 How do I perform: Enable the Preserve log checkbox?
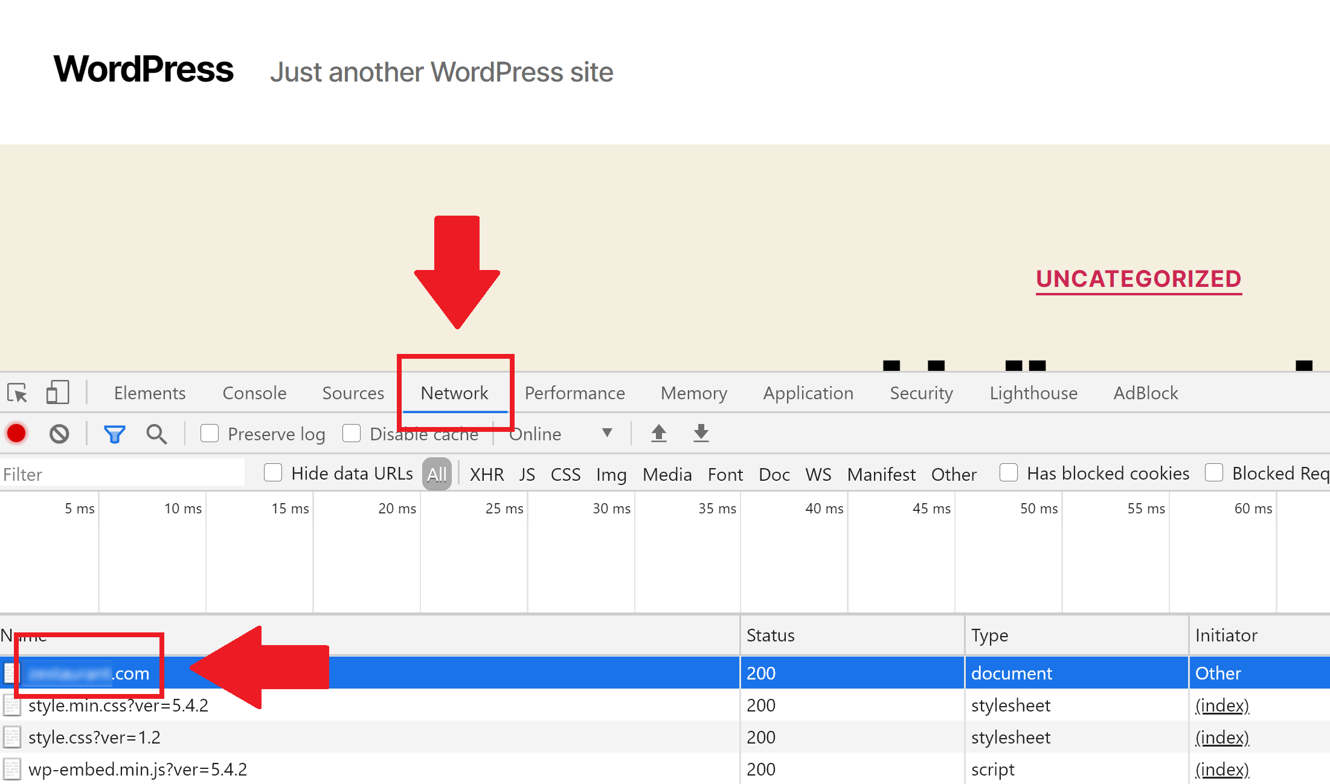(210, 433)
